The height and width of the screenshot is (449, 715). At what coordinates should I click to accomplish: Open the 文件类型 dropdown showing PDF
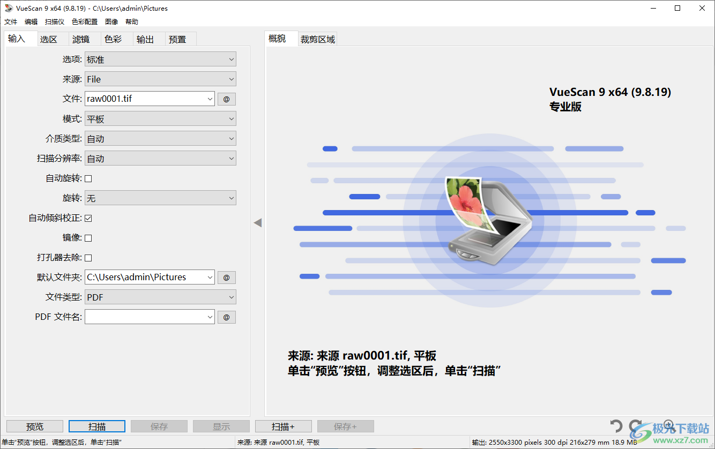pos(160,297)
